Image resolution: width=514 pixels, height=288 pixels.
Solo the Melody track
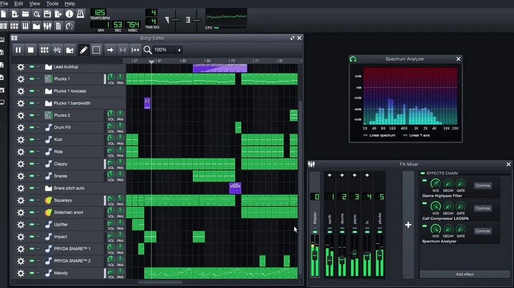(x=38, y=273)
